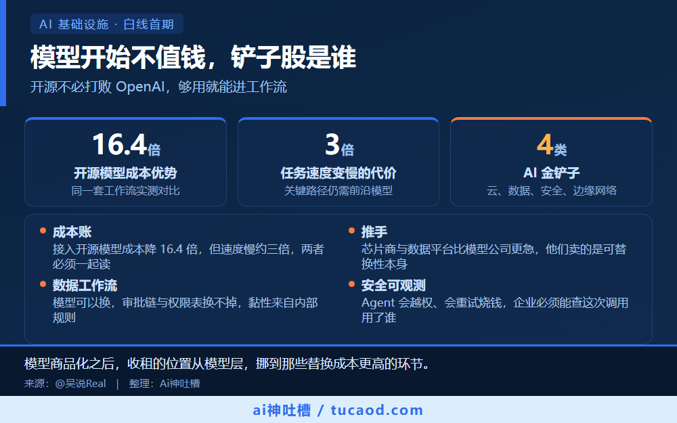Click text '芯片商与数据平台比模型公司更急'
The height and width of the screenshot is (423, 677).
(447, 250)
